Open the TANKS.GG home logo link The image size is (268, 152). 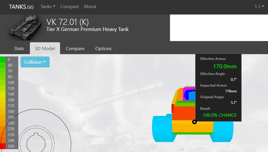[21, 7]
